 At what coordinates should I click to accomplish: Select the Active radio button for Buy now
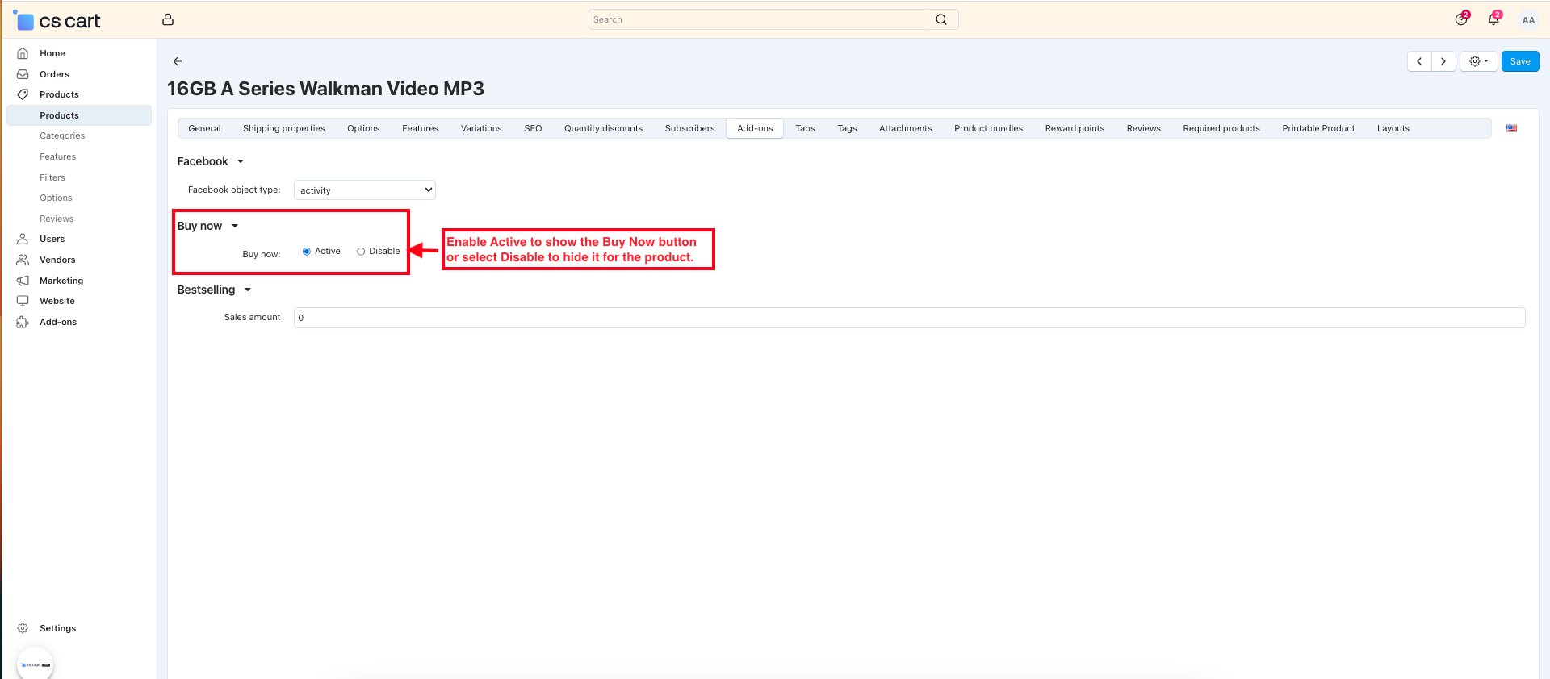coord(307,252)
